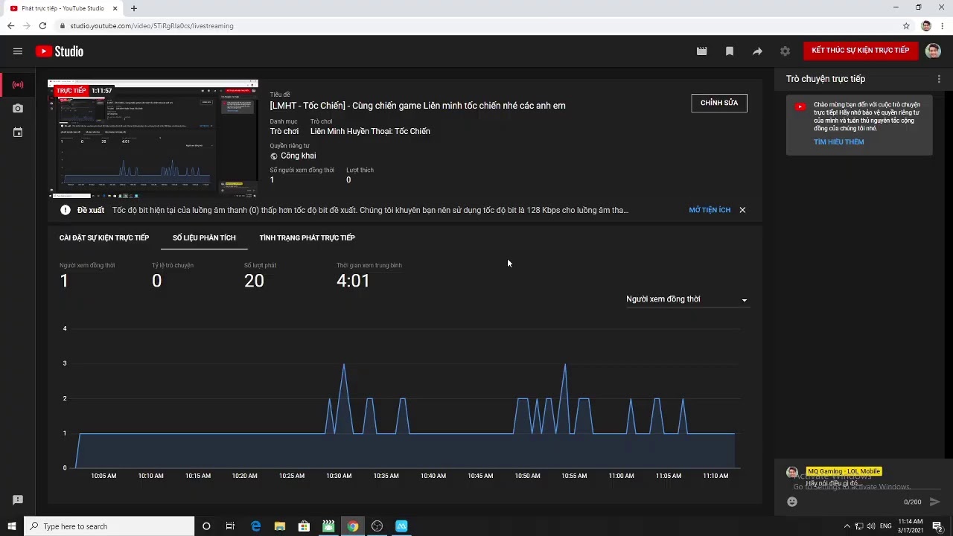Viewport: 953px width, 536px height.
Task: Click the 10:30 AM label on the chart axis
Action: [x=339, y=476]
